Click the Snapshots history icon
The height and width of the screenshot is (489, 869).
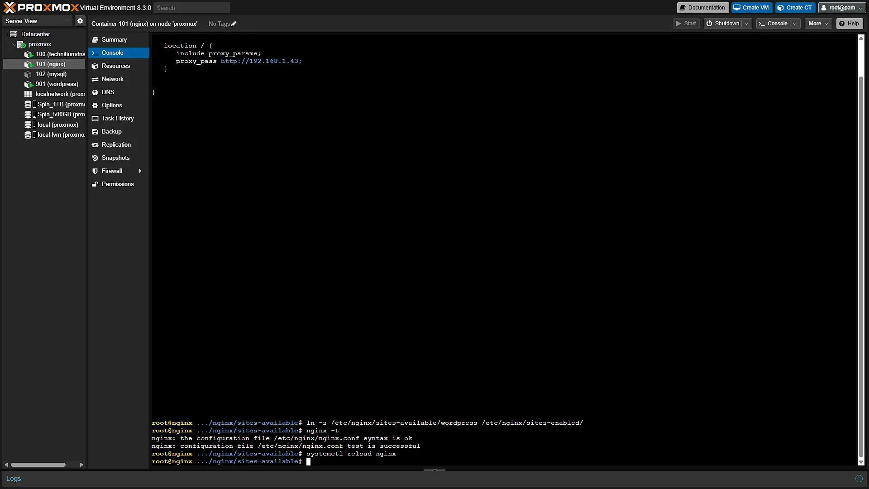pyautogui.click(x=95, y=158)
